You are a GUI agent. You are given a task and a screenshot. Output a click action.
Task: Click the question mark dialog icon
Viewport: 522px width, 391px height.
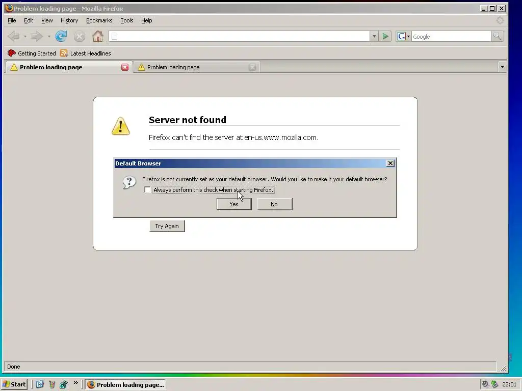(129, 182)
